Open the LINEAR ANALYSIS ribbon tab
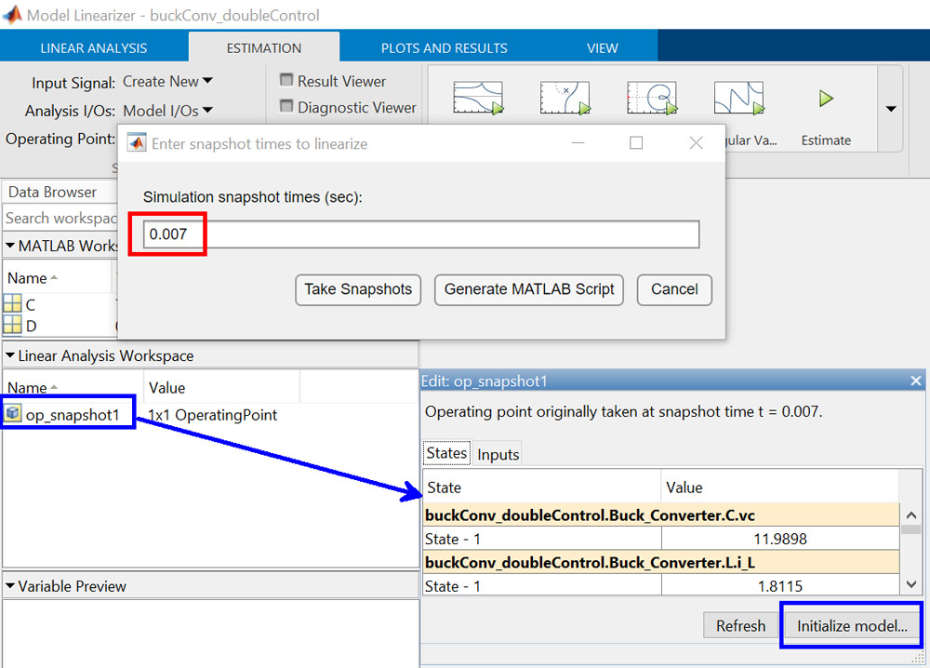The image size is (930, 668). [x=93, y=47]
